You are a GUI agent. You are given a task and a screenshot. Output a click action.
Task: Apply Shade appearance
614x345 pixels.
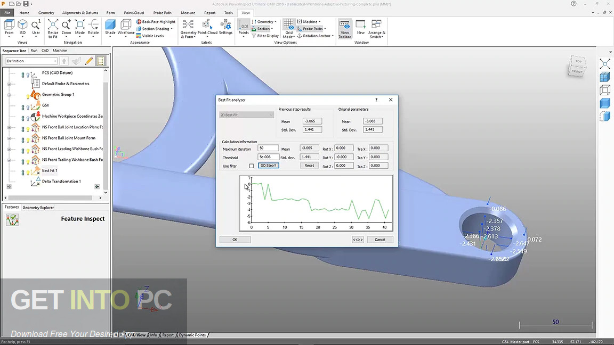click(110, 27)
